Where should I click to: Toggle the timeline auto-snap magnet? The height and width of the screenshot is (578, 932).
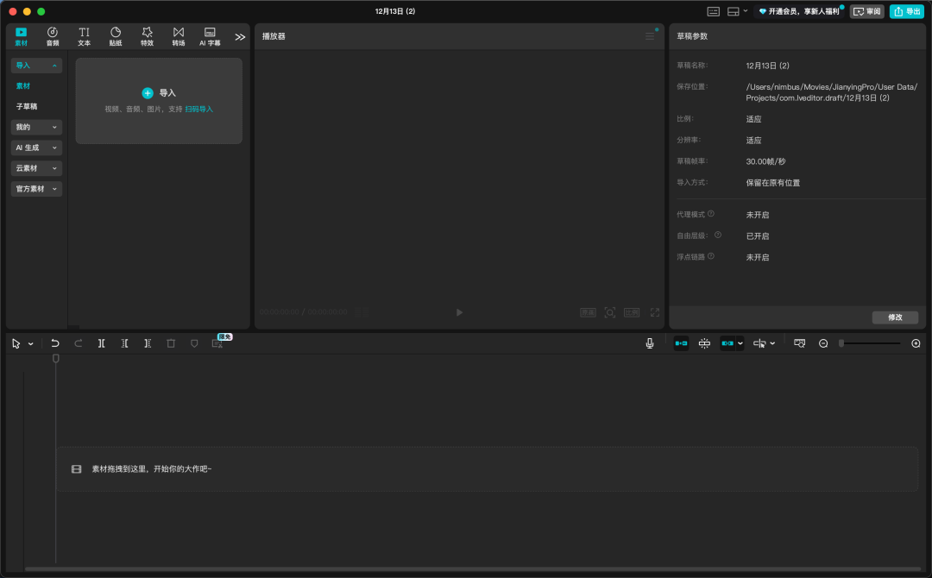click(x=704, y=343)
